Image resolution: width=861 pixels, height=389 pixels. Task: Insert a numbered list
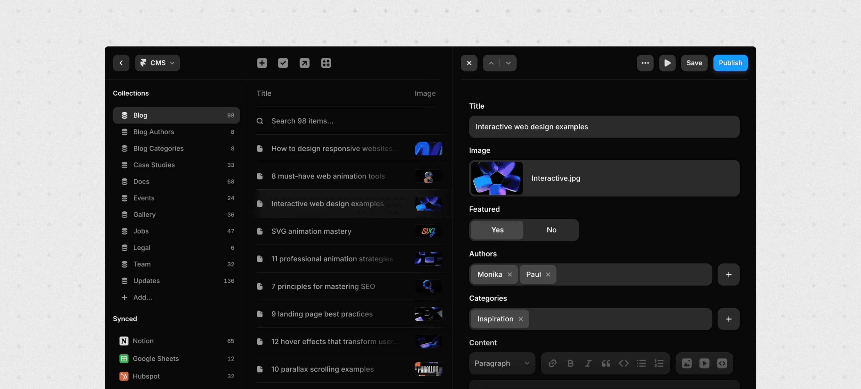coord(659,363)
